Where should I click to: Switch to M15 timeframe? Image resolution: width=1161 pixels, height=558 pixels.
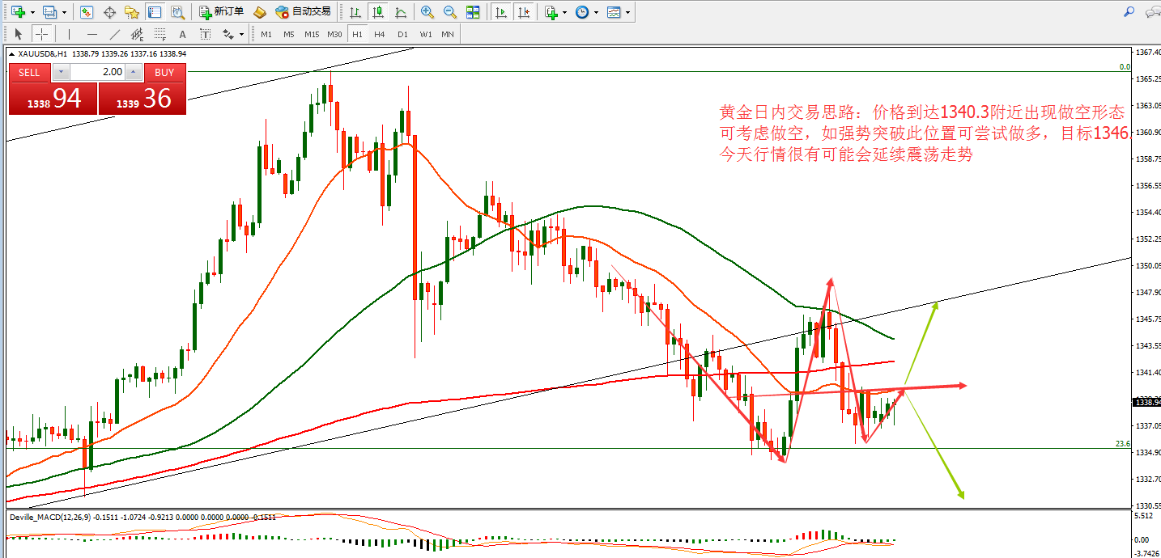[x=312, y=34]
